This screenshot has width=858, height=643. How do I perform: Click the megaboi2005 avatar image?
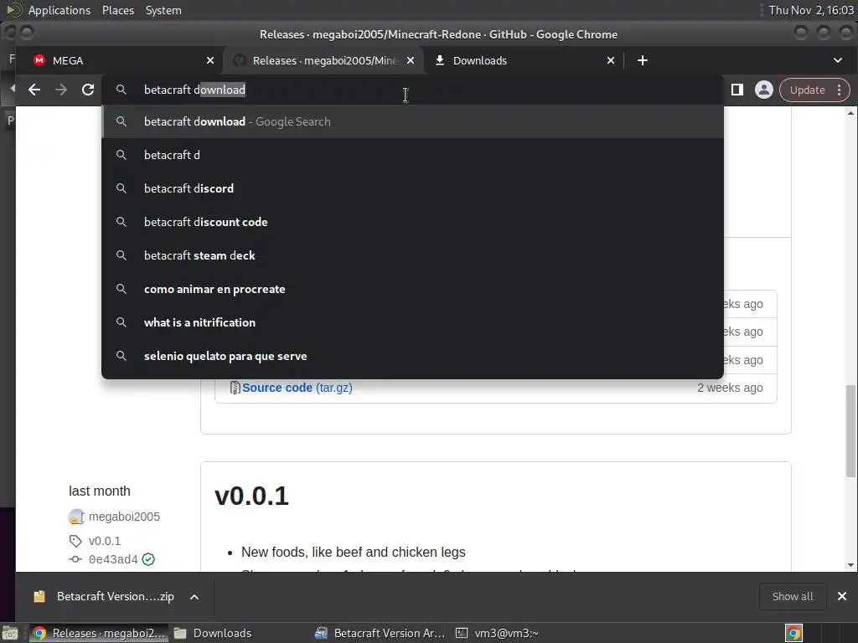tap(76, 517)
